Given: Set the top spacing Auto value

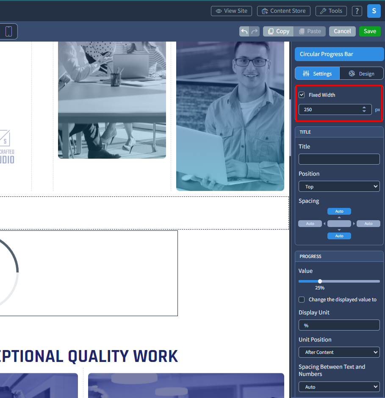Looking at the screenshot, I should 339,211.
